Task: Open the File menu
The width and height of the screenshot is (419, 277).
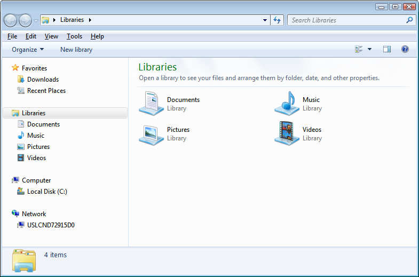Action: pos(12,36)
